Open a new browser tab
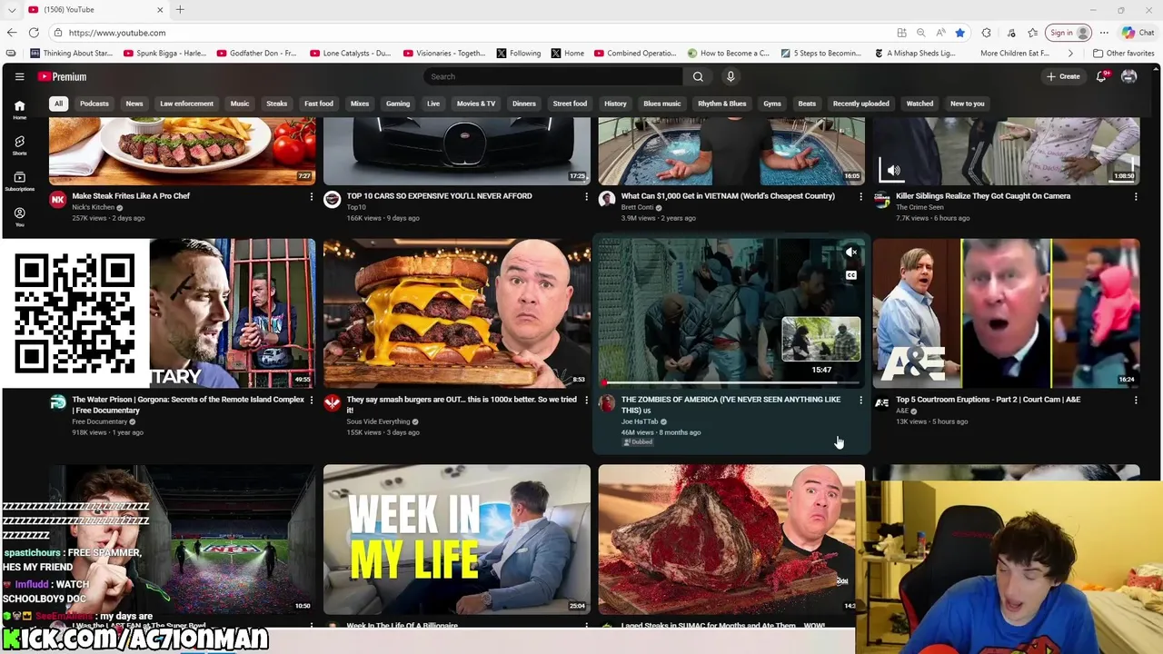 (x=180, y=10)
